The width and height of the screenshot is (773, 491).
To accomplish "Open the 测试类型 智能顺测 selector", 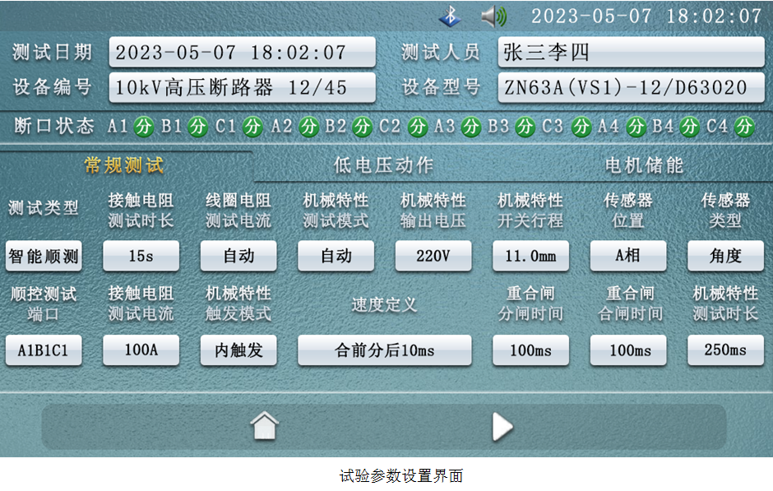I will [x=44, y=256].
